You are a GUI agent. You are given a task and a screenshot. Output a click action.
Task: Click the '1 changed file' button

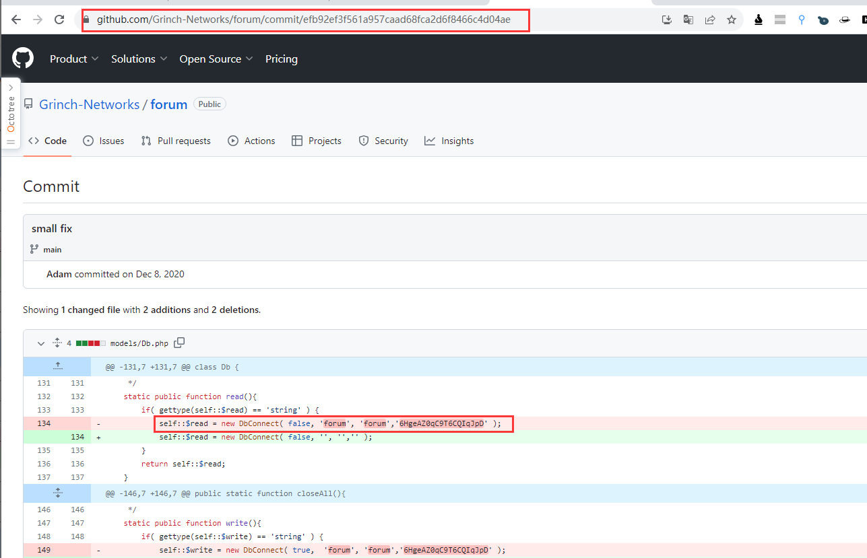click(90, 310)
